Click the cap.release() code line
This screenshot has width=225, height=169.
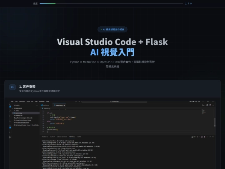point(52,130)
